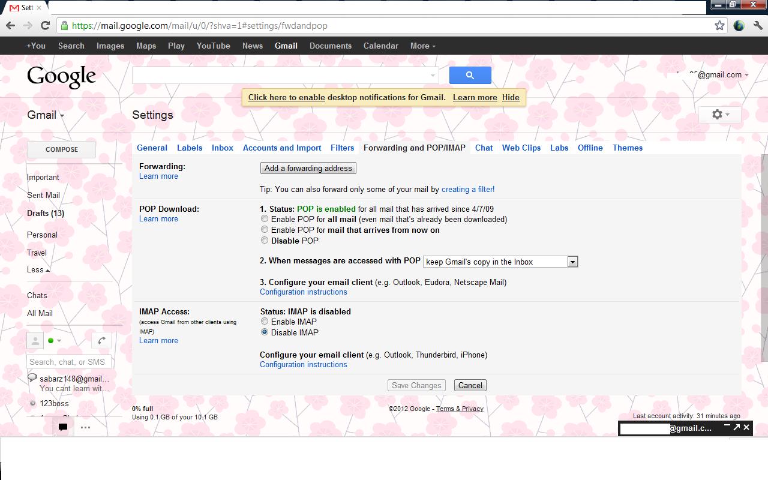Image resolution: width=768 pixels, height=480 pixels.
Task: Follow the creating a filter link
Action: point(468,189)
